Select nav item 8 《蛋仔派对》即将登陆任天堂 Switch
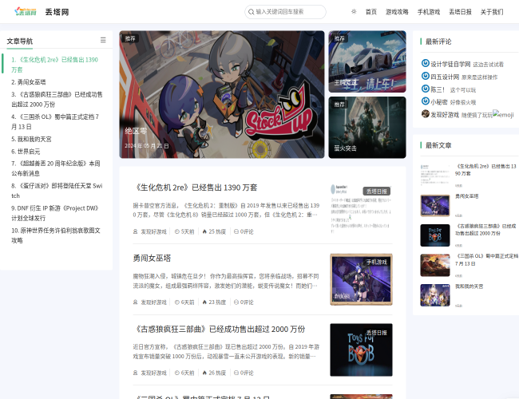519x399 pixels. point(57,191)
